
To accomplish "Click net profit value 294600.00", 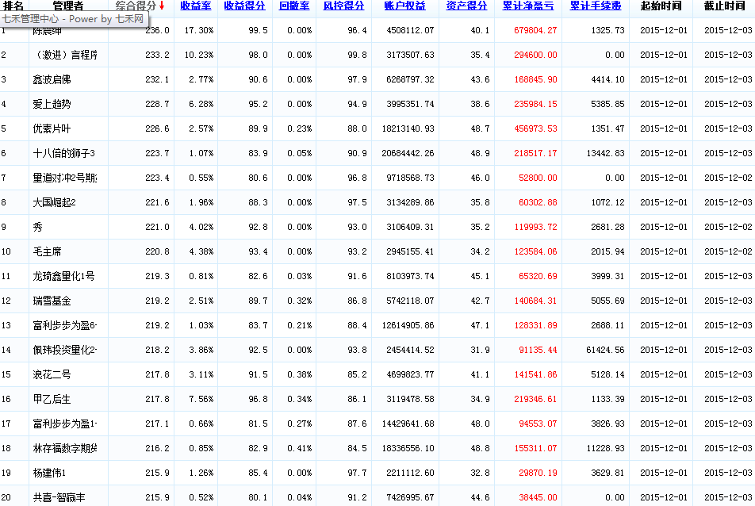I will tap(535, 55).
